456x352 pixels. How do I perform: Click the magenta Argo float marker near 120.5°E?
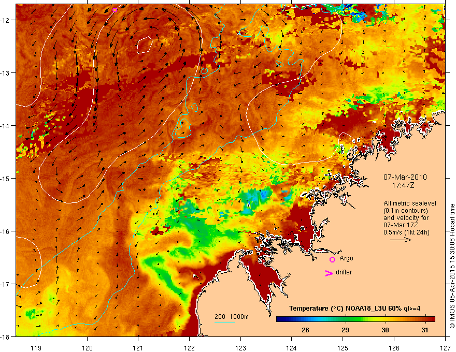[x=115, y=10]
